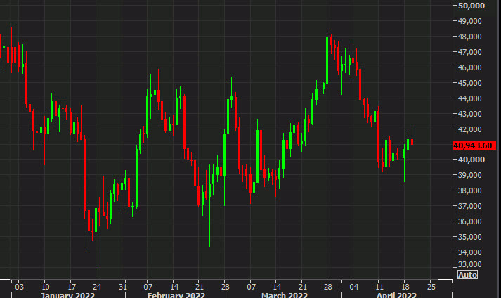Click the 40,000 price axis label

click(x=471, y=160)
